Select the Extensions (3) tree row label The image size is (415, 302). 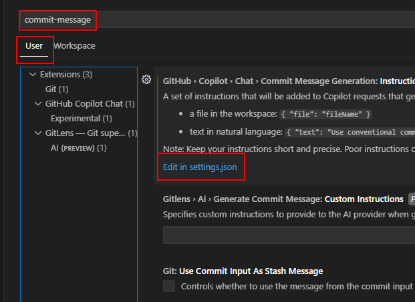[66, 75]
